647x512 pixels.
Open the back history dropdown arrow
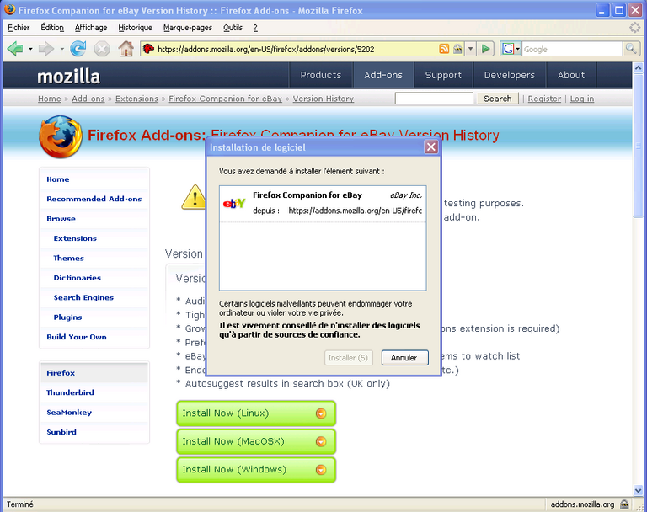point(30,49)
